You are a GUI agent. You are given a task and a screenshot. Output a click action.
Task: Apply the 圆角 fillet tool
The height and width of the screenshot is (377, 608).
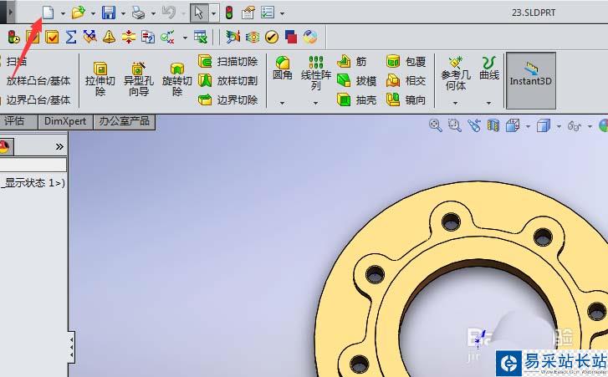[283, 69]
